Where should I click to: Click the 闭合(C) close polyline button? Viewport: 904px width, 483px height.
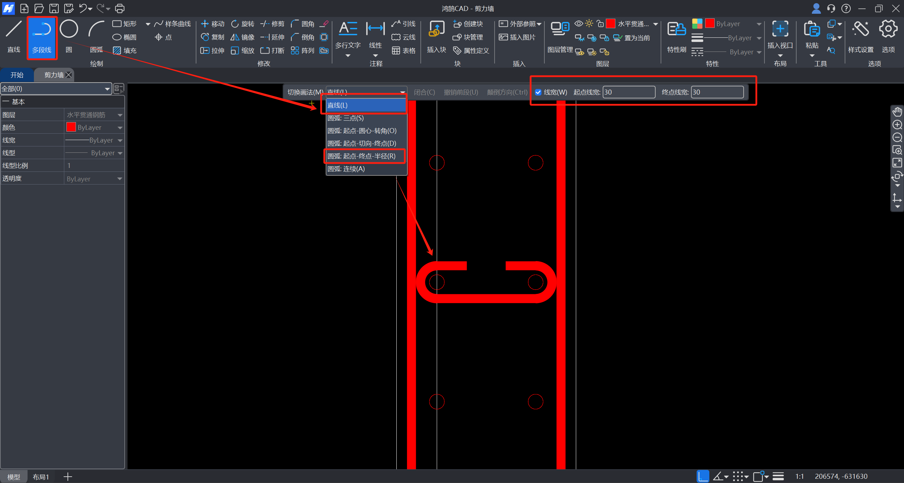[424, 92]
